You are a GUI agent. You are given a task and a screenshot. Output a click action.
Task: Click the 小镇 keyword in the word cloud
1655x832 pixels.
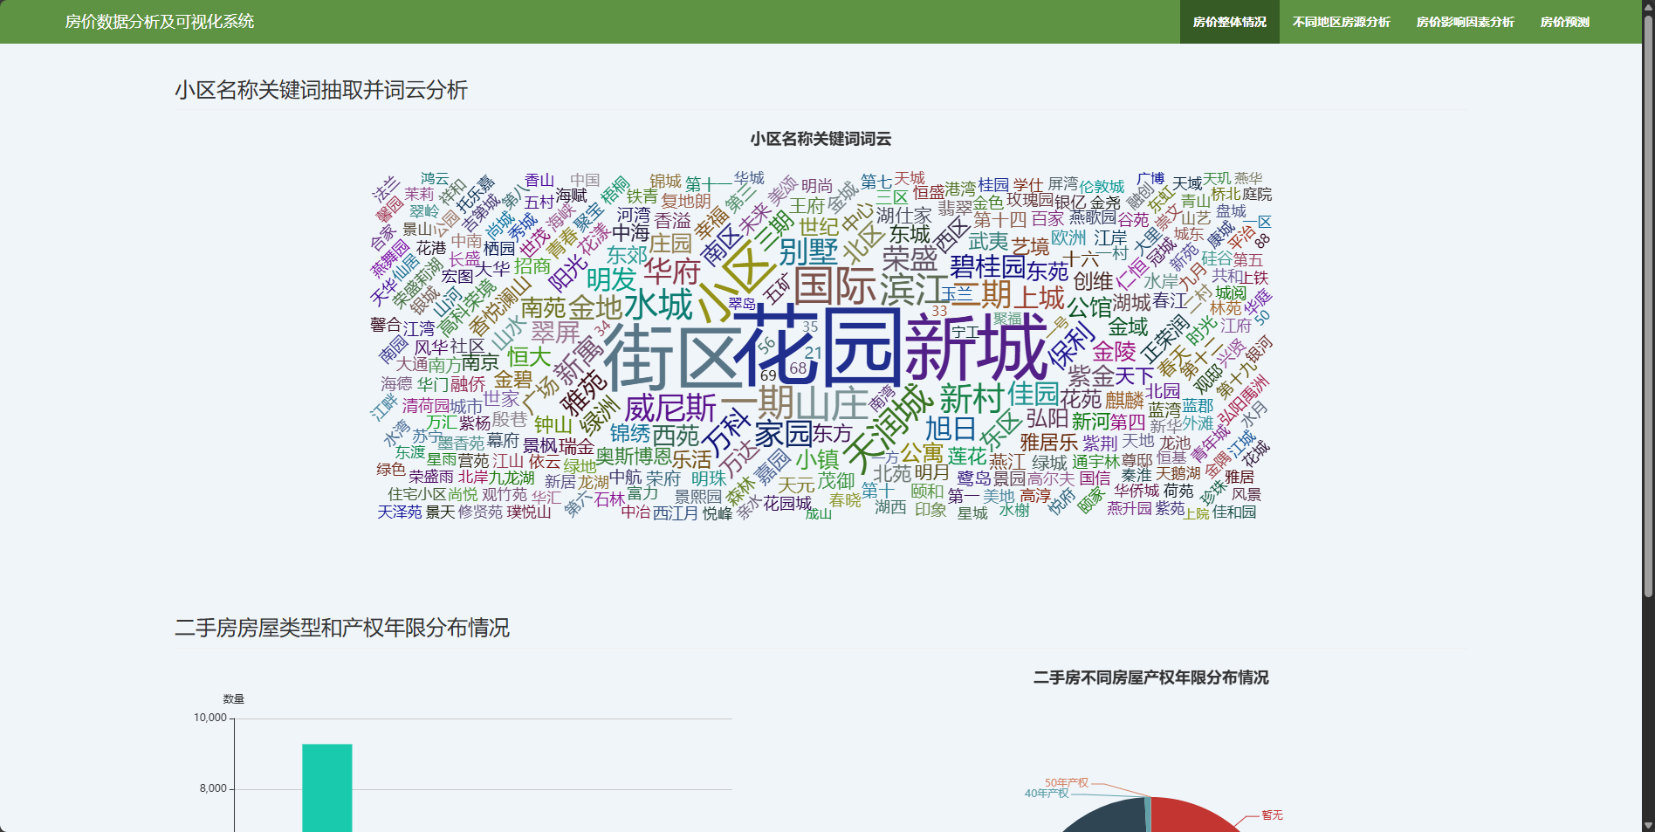[818, 459]
